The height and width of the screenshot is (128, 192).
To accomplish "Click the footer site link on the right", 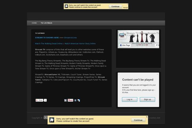I will pyautogui.click(x=154, y=118).
